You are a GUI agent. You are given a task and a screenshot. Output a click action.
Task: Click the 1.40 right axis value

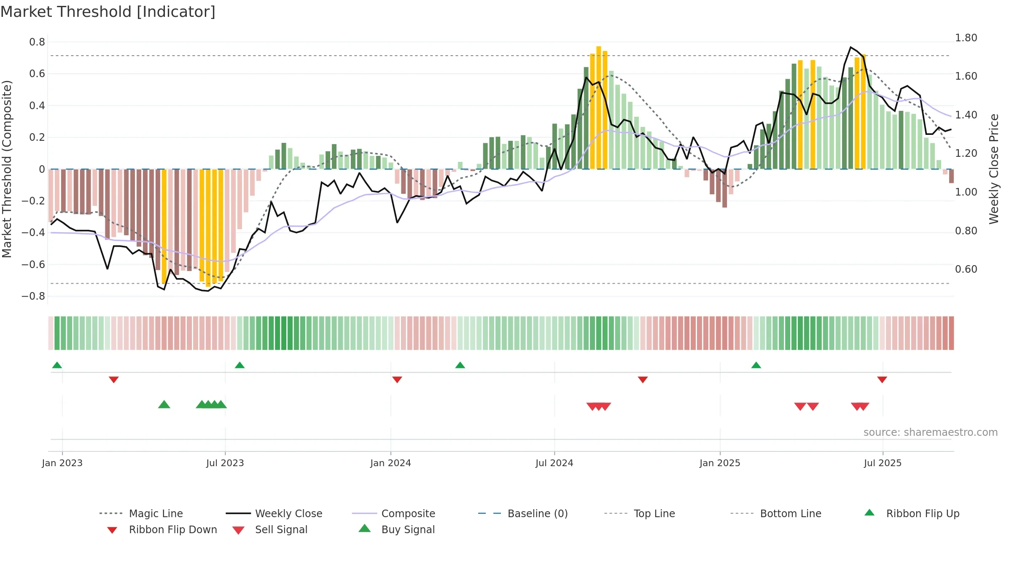click(x=966, y=115)
